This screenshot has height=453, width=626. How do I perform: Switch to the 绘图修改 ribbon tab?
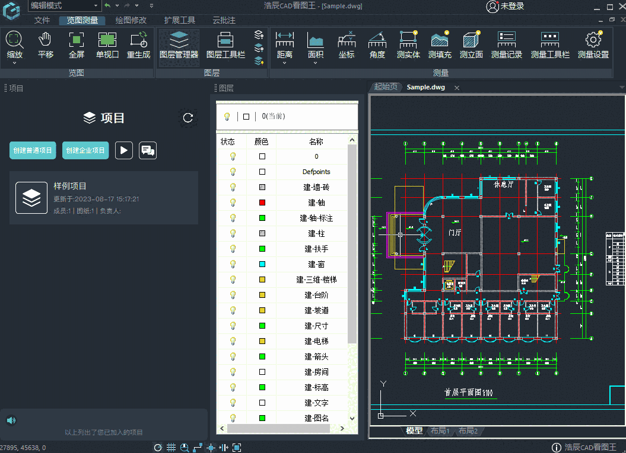click(x=132, y=20)
